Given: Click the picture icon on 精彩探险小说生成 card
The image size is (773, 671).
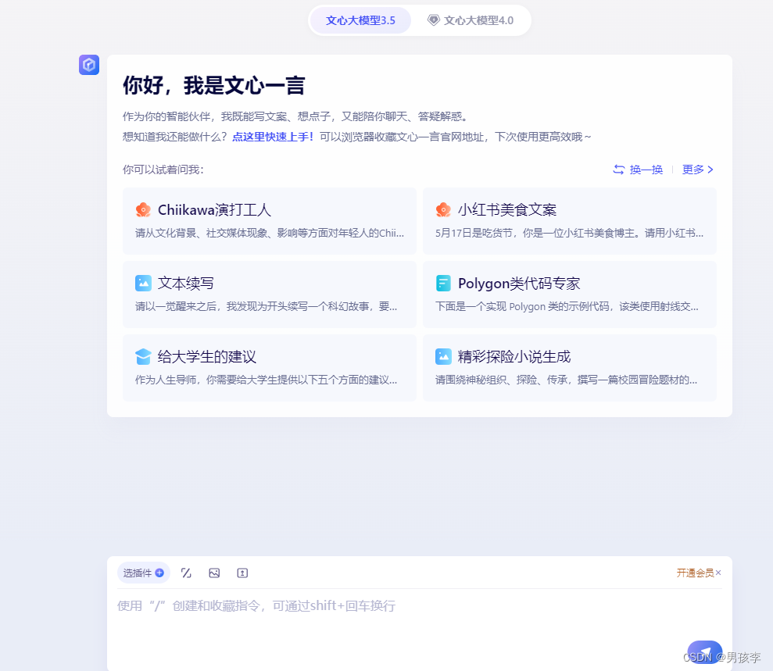Looking at the screenshot, I should pyautogui.click(x=443, y=357).
